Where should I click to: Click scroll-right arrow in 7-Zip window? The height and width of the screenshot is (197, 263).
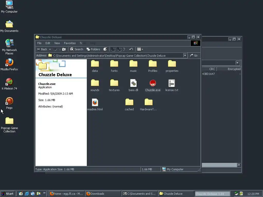coord(239,165)
